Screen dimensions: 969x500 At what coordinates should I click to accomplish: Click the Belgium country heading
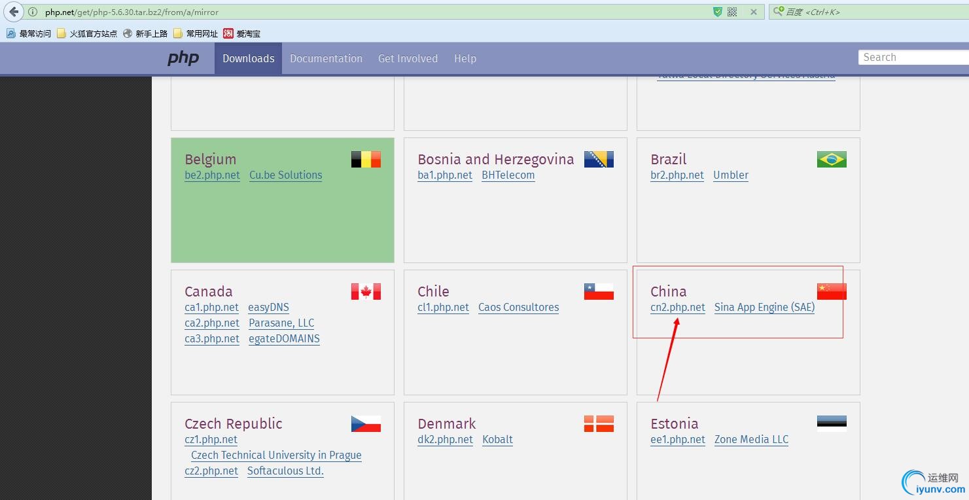(211, 160)
